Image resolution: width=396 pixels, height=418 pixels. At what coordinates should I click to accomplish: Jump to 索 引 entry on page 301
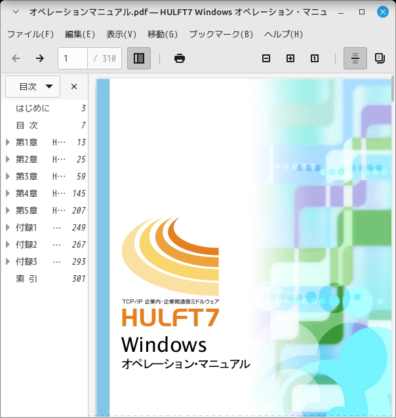tap(26, 279)
